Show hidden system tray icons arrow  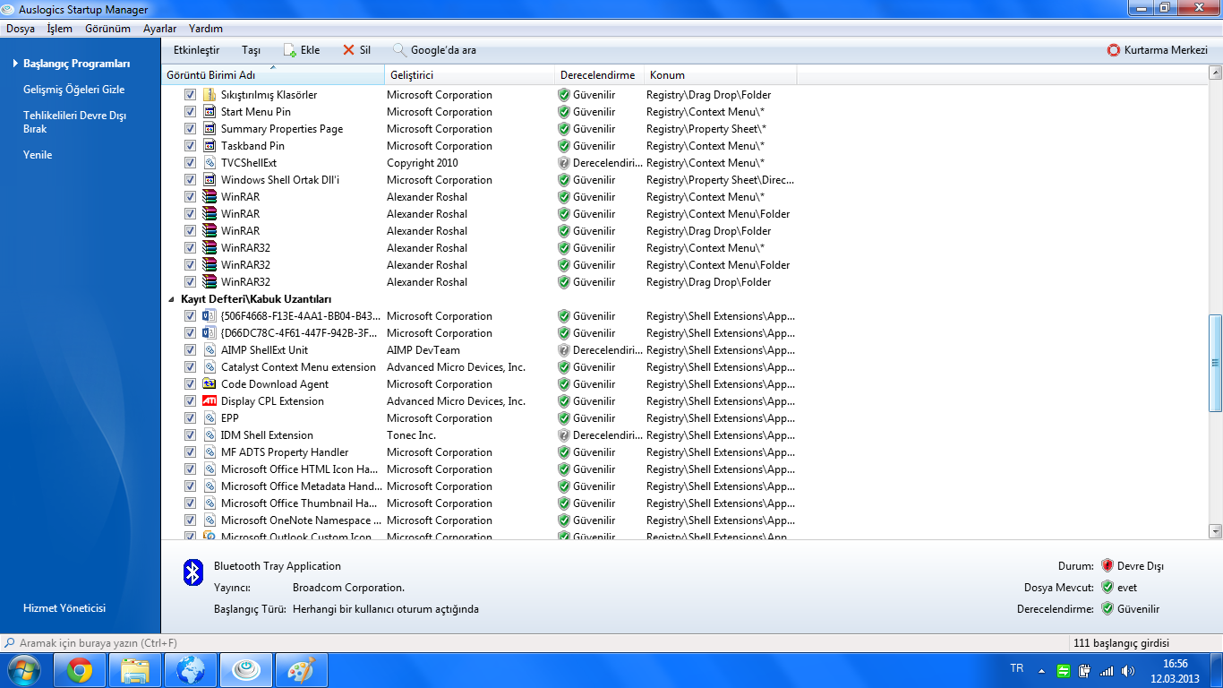pyautogui.click(x=1041, y=670)
